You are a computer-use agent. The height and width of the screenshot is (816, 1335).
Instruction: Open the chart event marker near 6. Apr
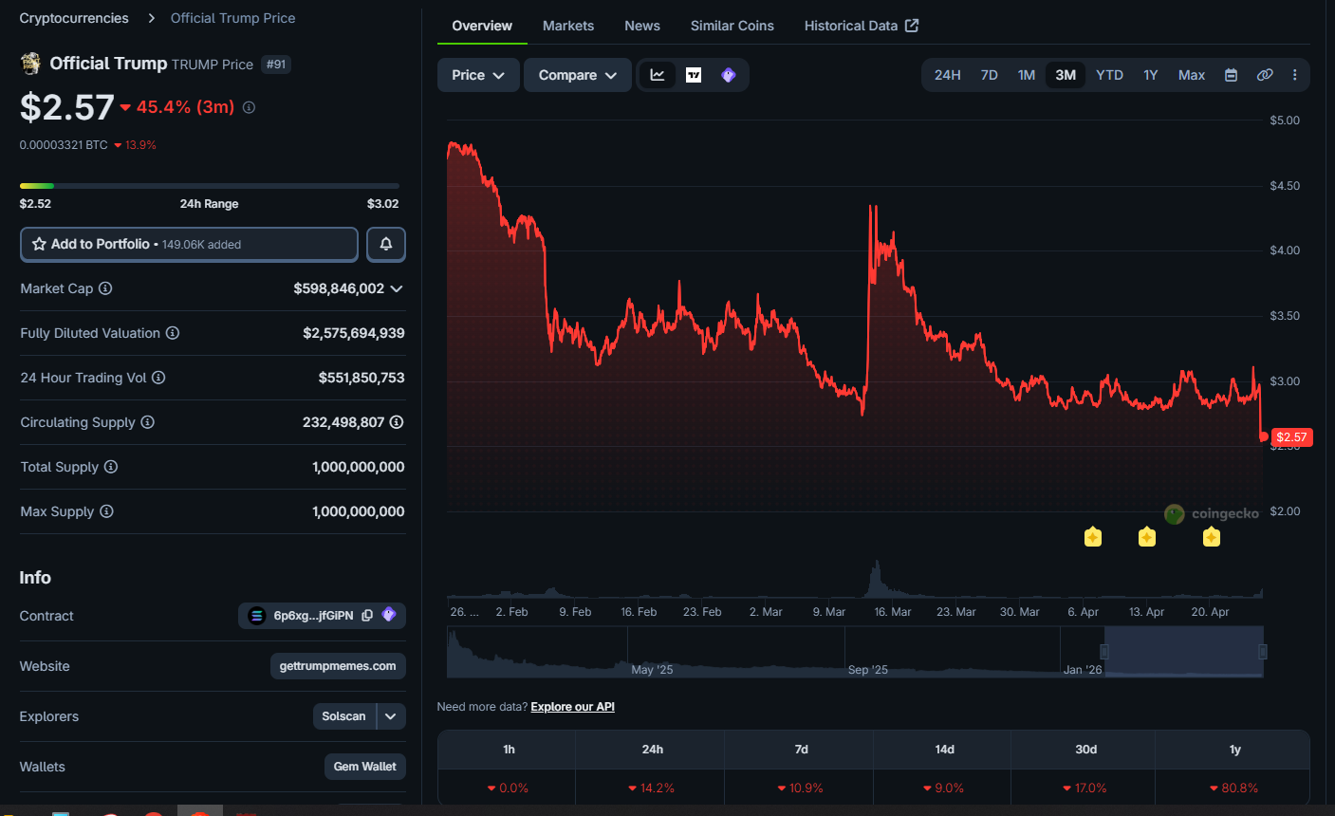click(1093, 537)
